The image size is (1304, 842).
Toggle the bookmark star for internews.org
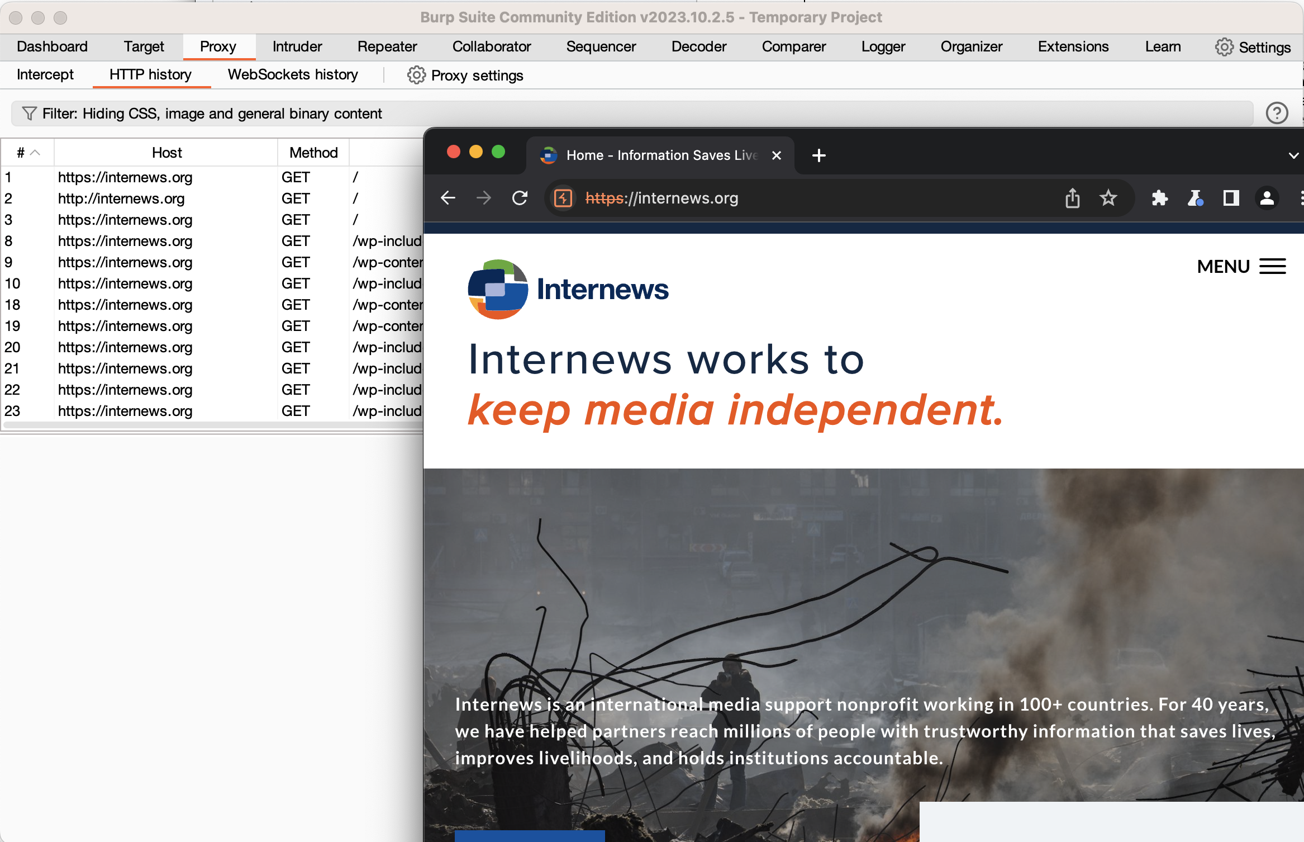point(1108,198)
